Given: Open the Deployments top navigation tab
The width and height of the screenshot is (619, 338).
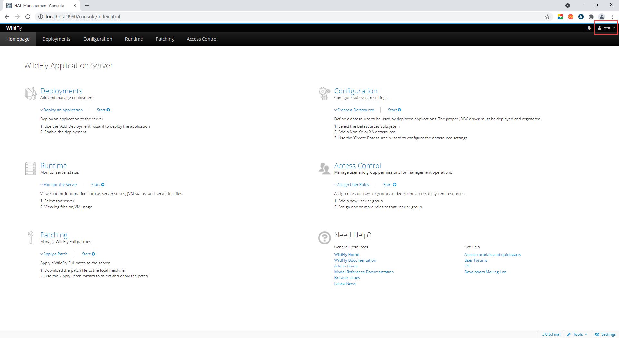Looking at the screenshot, I should click(x=56, y=39).
